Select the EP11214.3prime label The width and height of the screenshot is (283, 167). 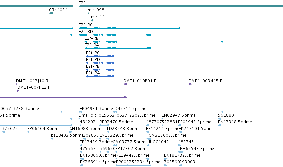(x=162, y=129)
